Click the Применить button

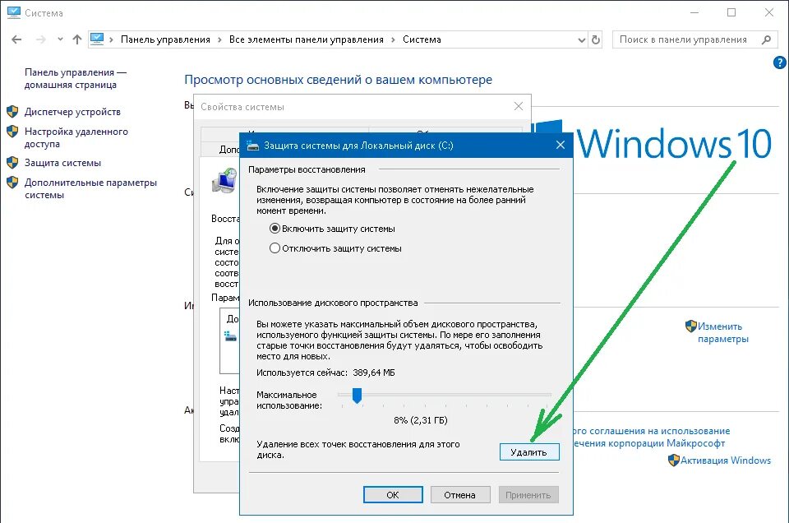(528, 495)
